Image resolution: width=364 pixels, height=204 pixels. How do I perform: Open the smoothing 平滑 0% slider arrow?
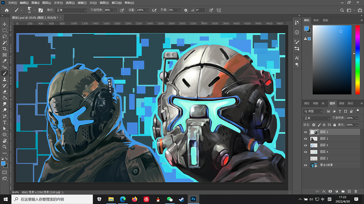coord(179,10)
